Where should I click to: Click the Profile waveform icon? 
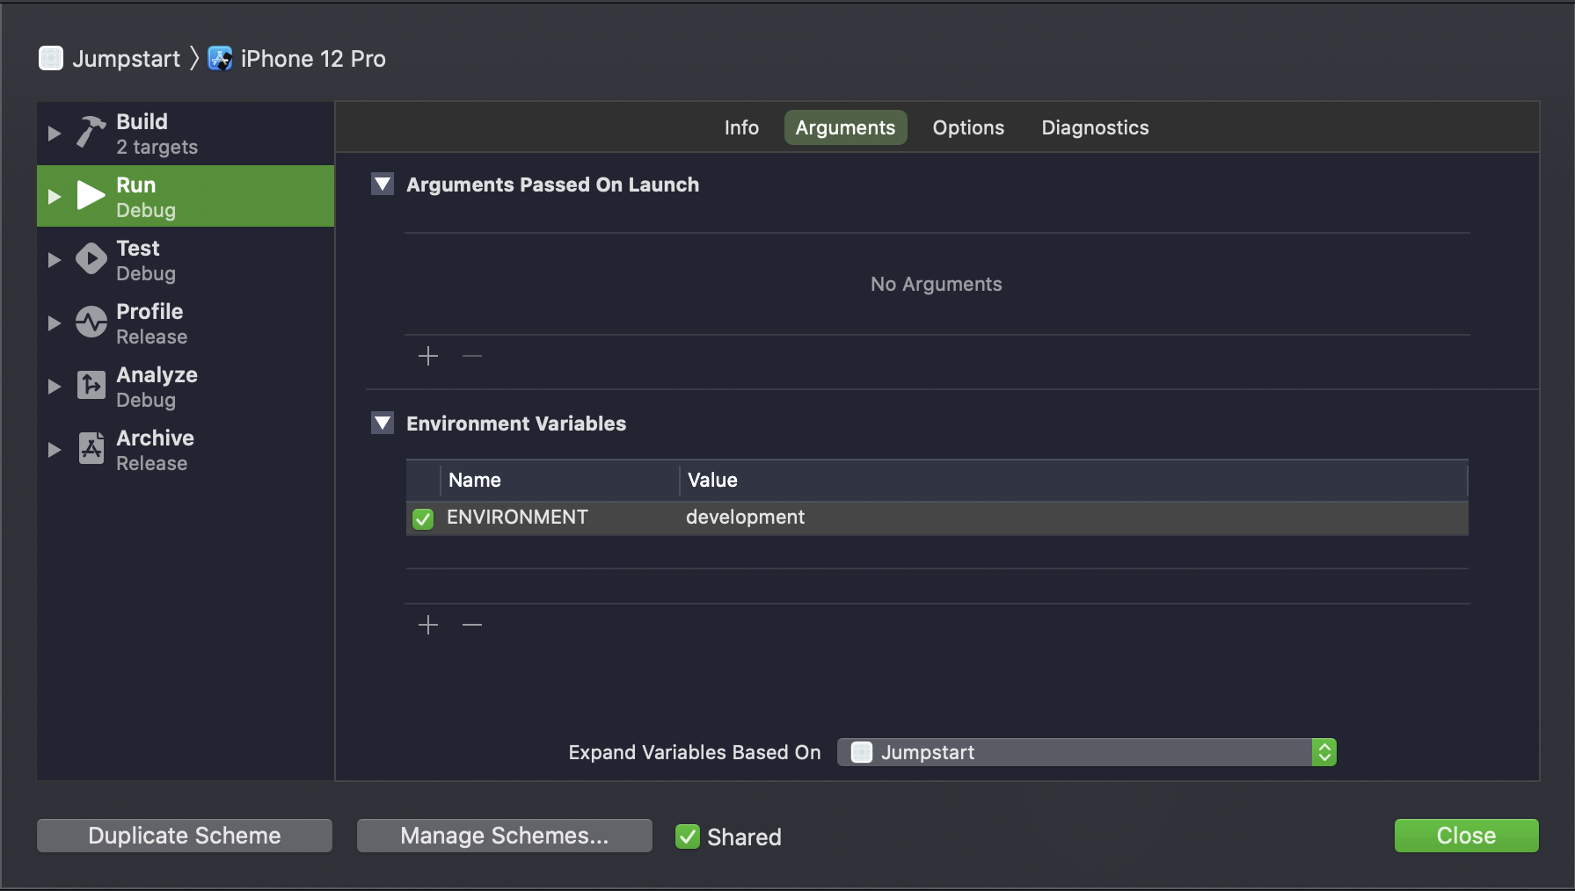pyautogui.click(x=91, y=322)
